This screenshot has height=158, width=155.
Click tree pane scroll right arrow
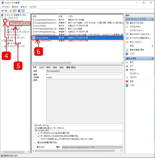click(28, 152)
